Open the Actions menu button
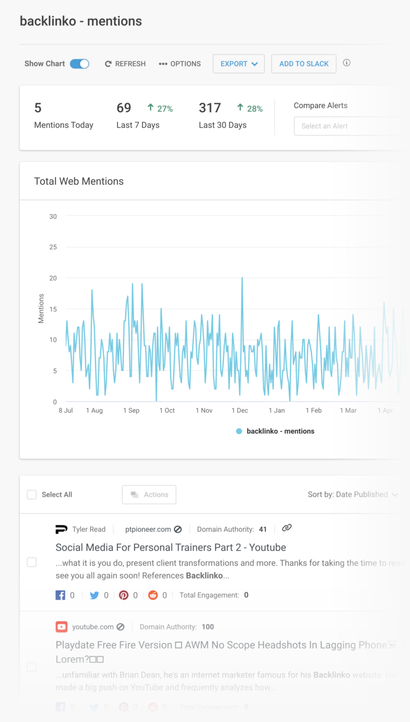The height and width of the screenshot is (722, 410). (149, 494)
